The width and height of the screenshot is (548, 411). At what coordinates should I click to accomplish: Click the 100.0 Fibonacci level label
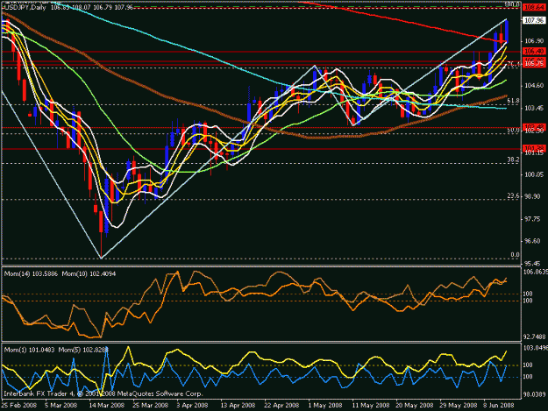[x=512, y=4]
